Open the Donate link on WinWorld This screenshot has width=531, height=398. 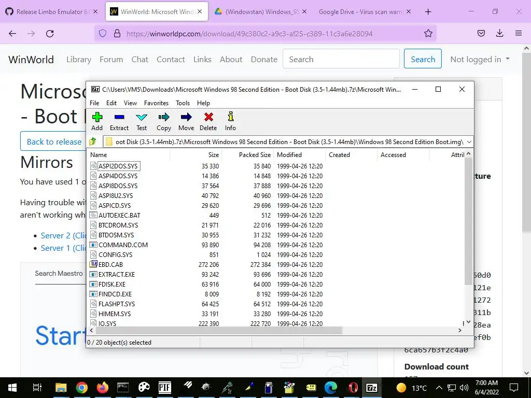264,59
